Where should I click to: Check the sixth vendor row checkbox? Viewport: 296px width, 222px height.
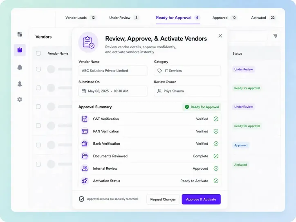click(38, 164)
